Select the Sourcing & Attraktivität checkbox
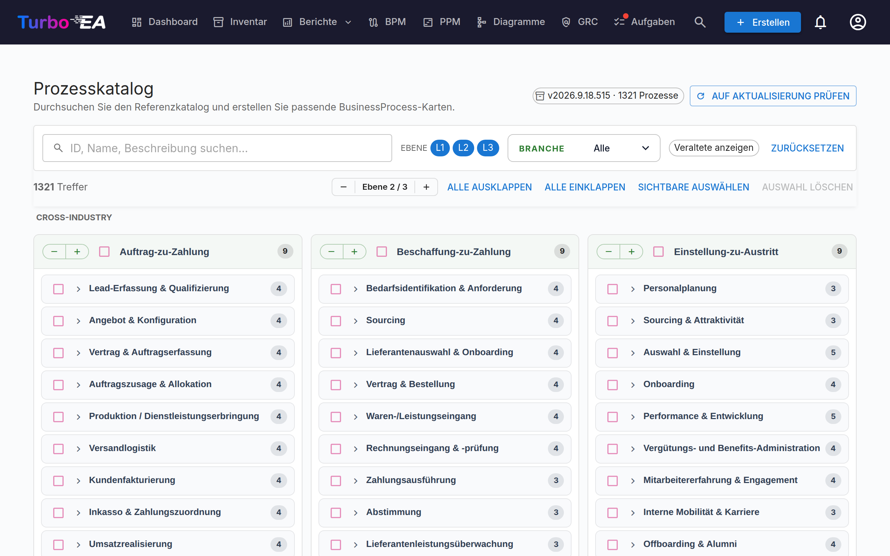The height and width of the screenshot is (556, 890). pos(612,321)
